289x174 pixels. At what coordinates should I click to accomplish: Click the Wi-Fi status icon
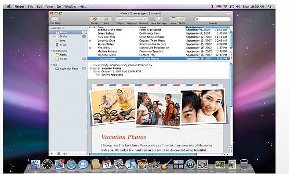tap(225, 6)
